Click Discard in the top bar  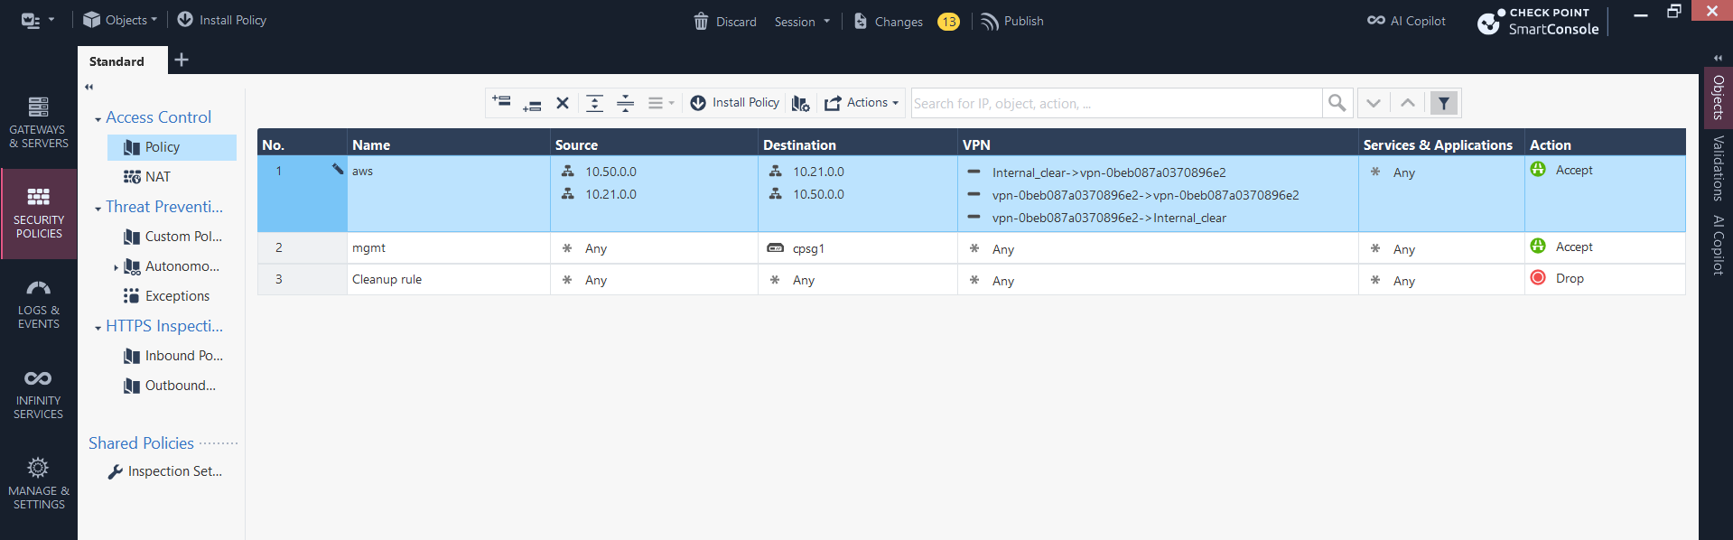click(725, 22)
